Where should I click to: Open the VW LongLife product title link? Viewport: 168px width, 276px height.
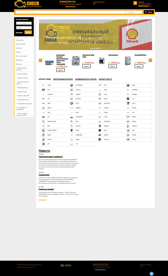click(88, 56)
